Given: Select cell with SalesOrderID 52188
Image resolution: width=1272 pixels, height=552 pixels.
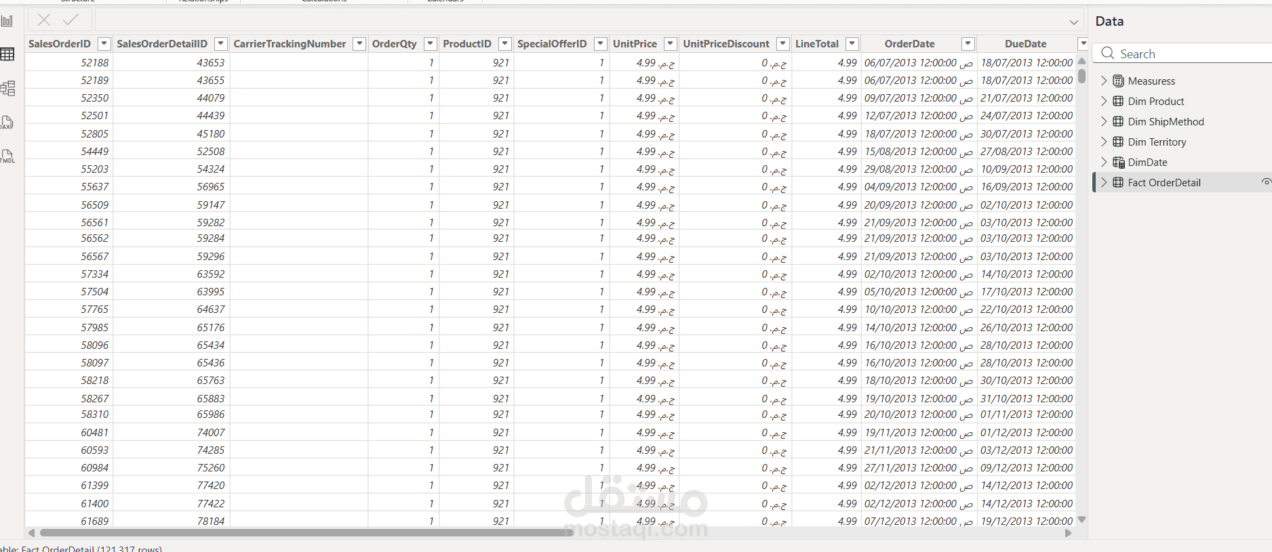Looking at the screenshot, I should click(x=69, y=62).
